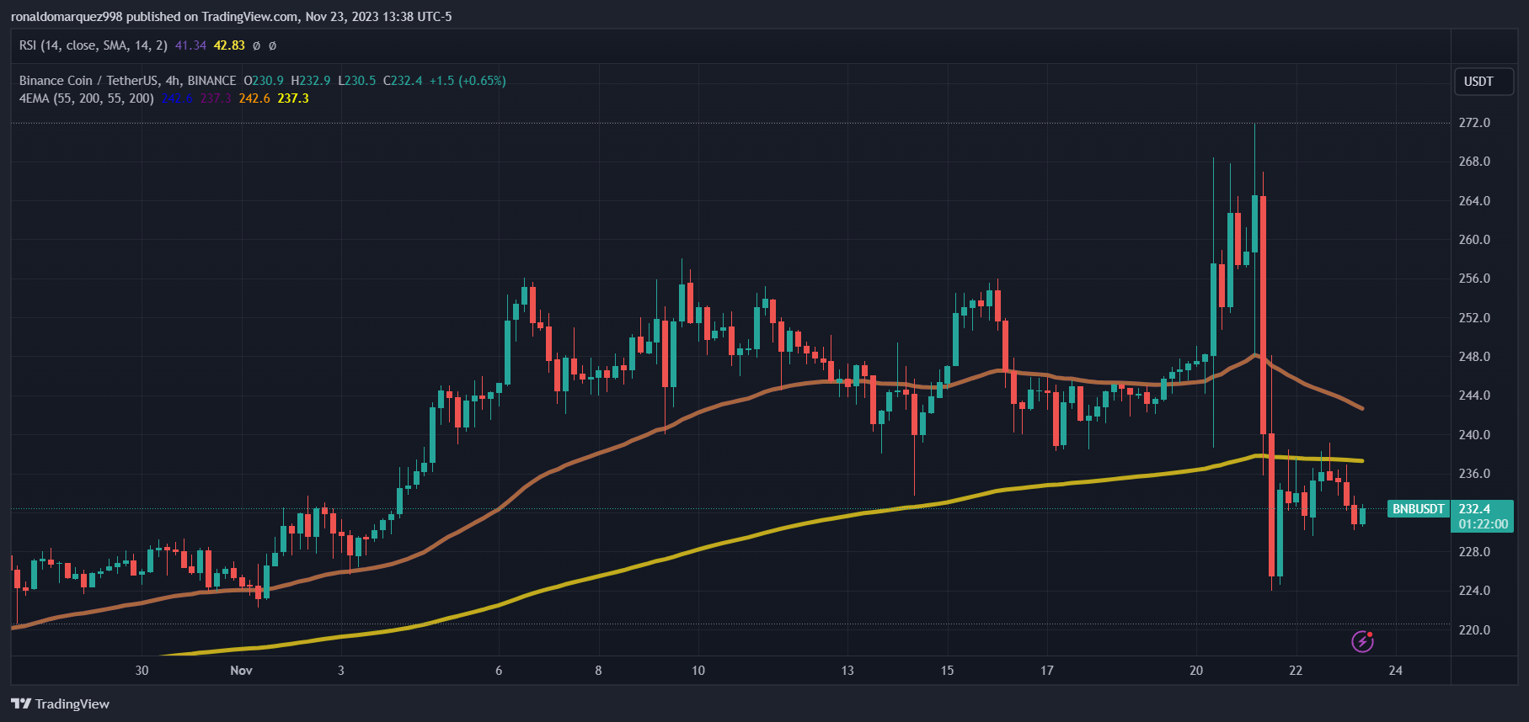Click the change value +1.5 (+0.65%)
This screenshot has width=1529, height=722.
click(x=468, y=81)
